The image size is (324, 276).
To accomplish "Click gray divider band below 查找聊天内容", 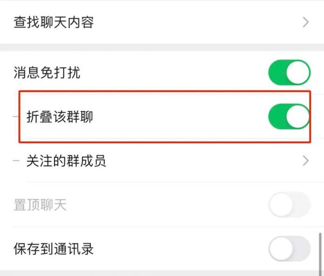I will [162, 48].
